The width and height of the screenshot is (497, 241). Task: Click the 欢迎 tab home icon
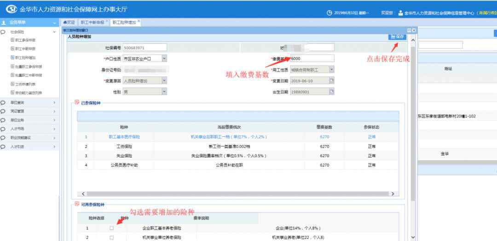tap(65, 22)
